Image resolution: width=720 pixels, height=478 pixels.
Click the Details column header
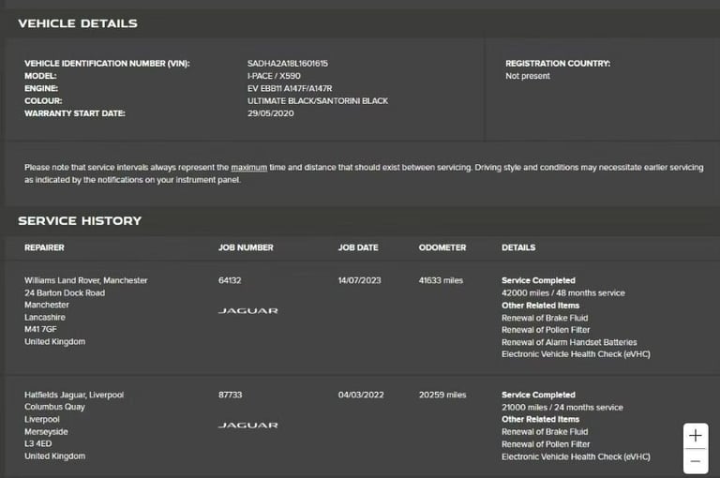pyautogui.click(x=518, y=247)
